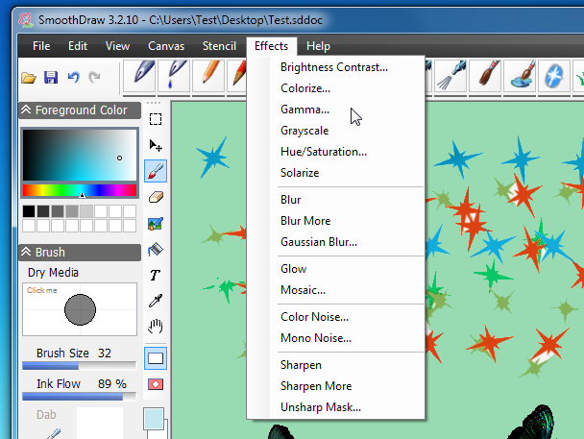Choose Colorize... from Effects menu

pos(305,88)
